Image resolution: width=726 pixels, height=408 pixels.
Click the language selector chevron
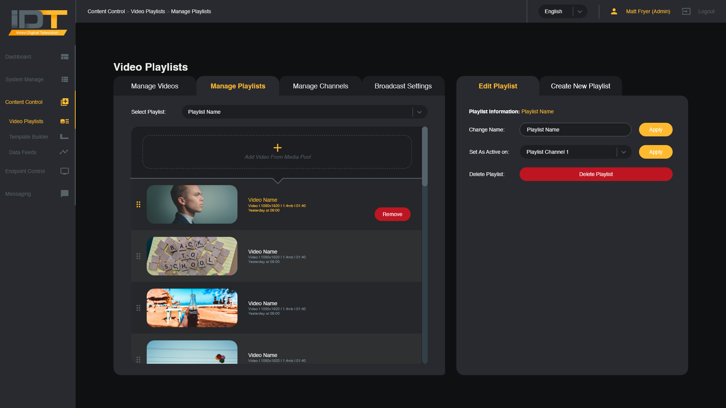(x=580, y=12)
